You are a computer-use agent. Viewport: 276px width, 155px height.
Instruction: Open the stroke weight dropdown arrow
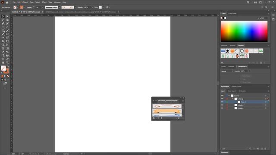pyautogui.click(x=43, y=7)
